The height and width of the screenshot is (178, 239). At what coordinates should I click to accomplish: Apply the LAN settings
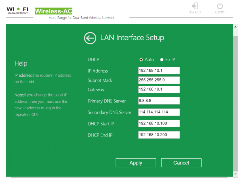tap(136, 163)
